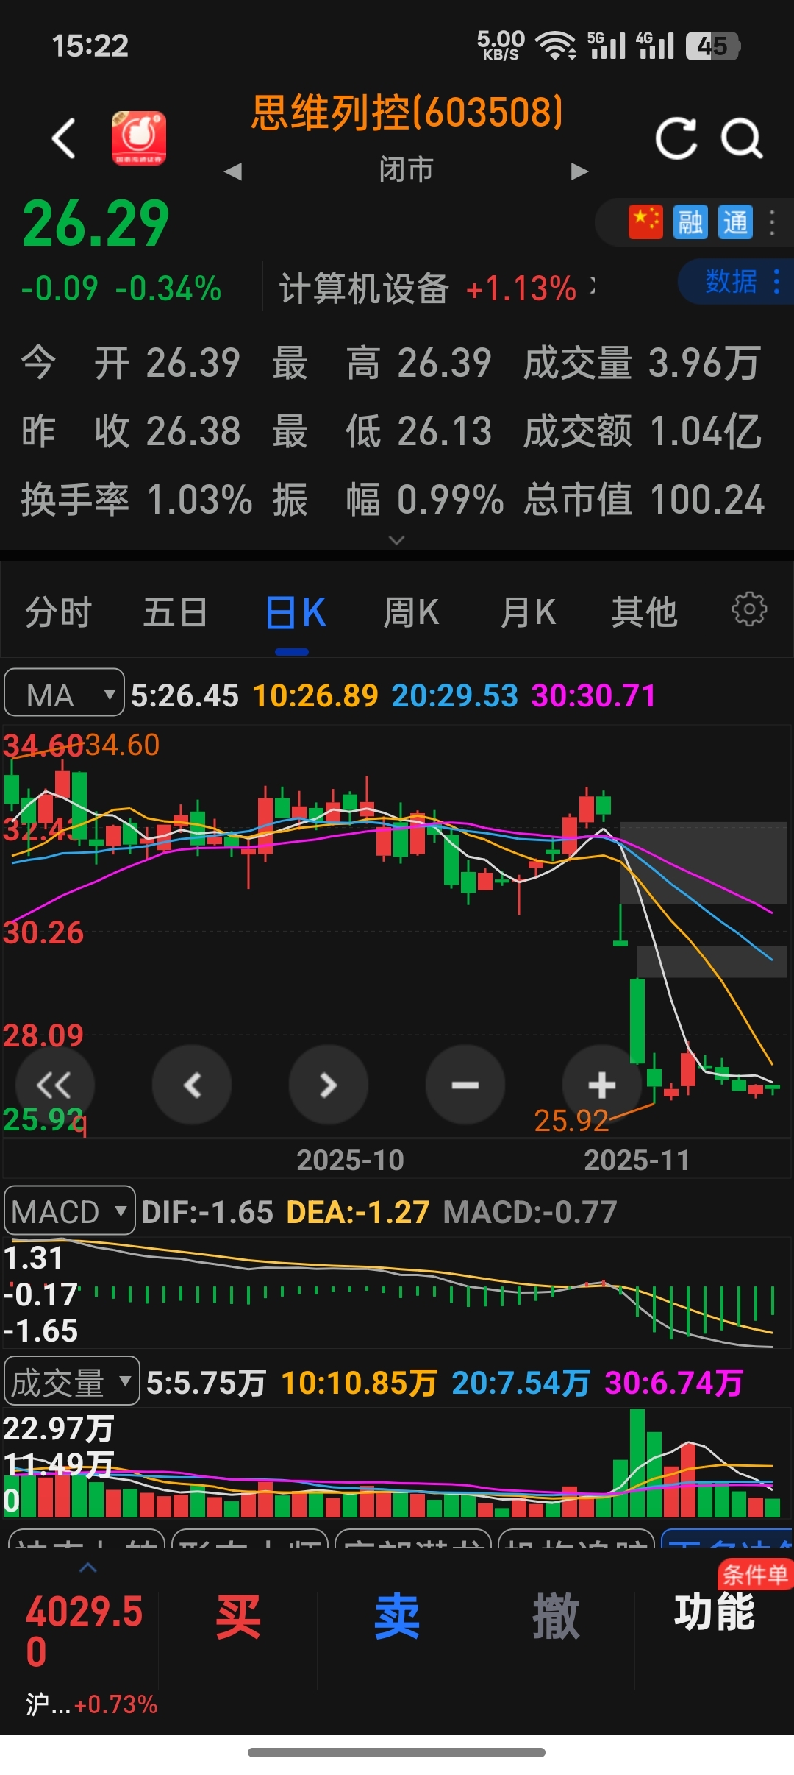
Task: Zoom out chart with minus button
Action: tap(465, 1085)
